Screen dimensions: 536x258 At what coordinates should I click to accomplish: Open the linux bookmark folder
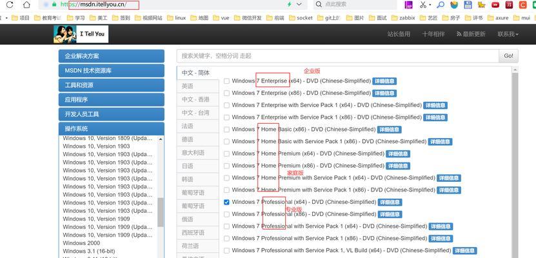[176, 18]
